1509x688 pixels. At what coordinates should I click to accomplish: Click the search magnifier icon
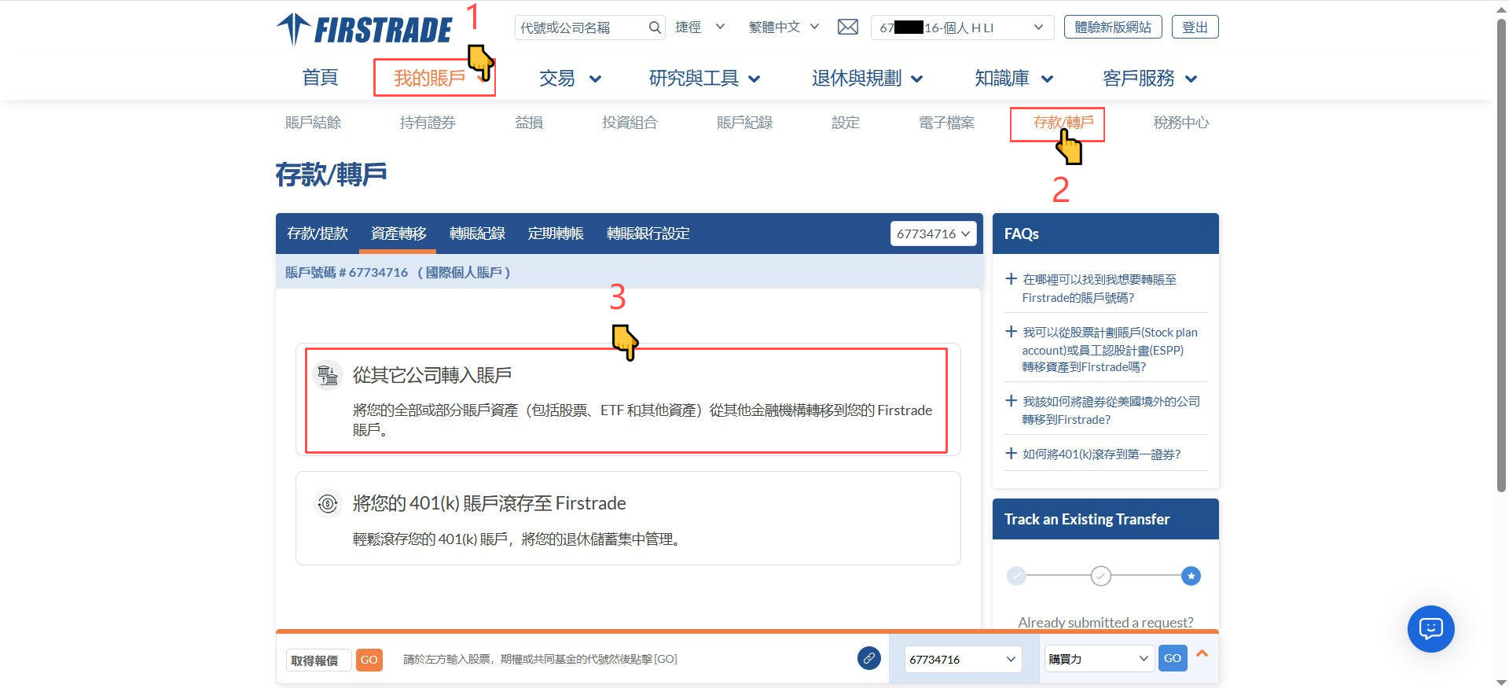tap(654, 28)
